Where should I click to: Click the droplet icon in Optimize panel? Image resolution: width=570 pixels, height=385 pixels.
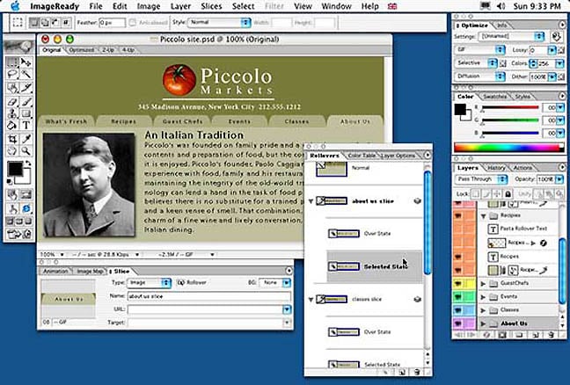tap(556, 37)
